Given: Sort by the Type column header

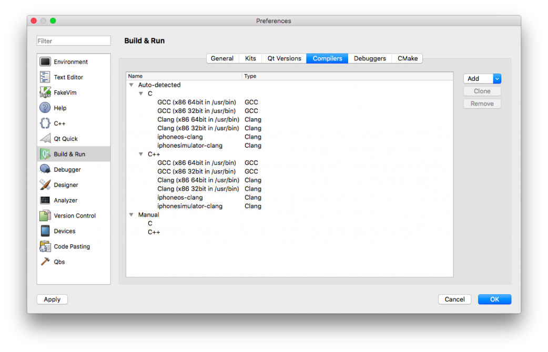Looking at the screenshot, I should pyautogui.click(x=250, y=76).
